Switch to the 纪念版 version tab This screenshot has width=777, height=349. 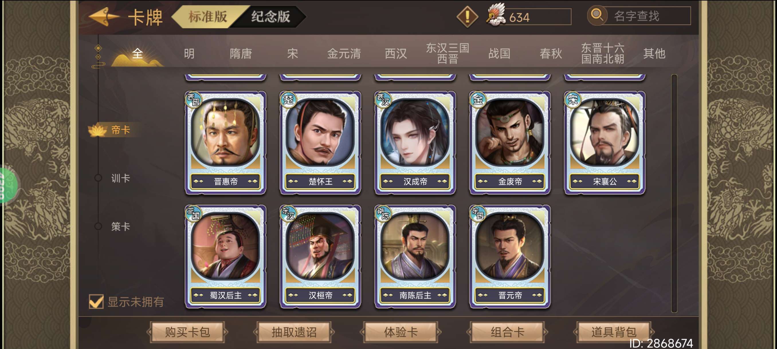pos(270,17)
